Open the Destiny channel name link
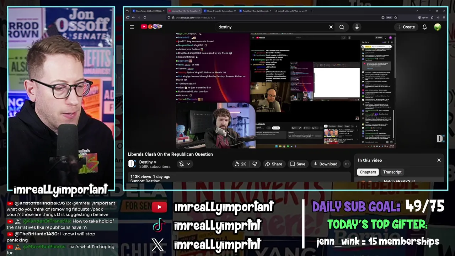The height and width of the screenshot is (256, 455). pos(146,162)
